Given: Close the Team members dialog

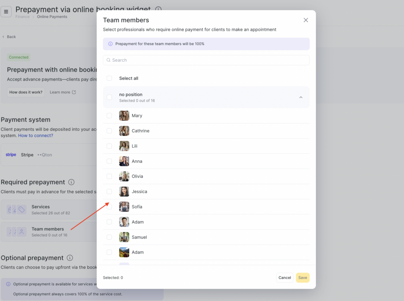Looking at the screenshot, I should coord(306,20).
